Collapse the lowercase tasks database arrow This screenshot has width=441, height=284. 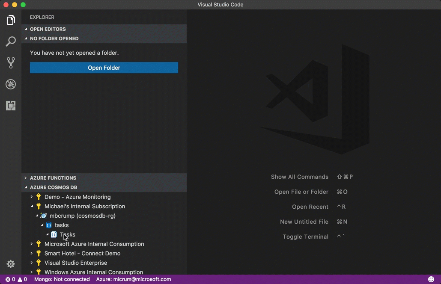(x=42, y=225)
